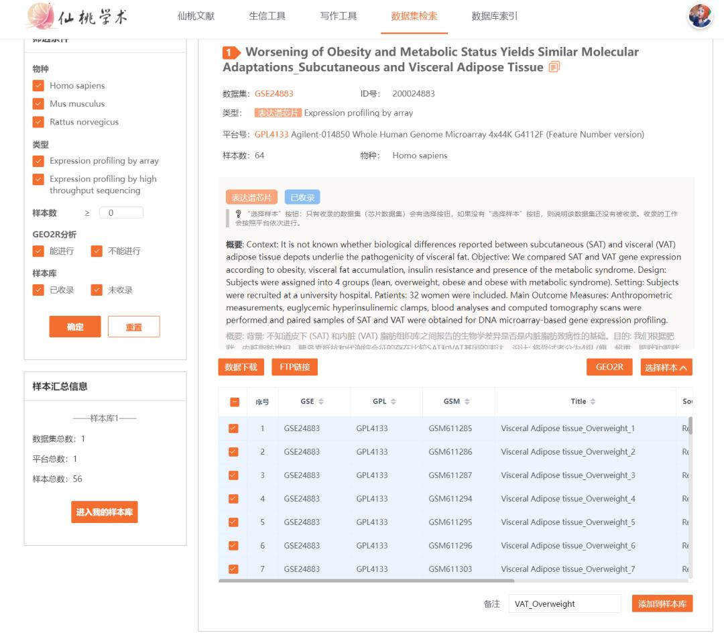Uncheck row GSM611287 checkbox
The width and height of the screenshot is (724, 635).
(x=234, y=475)
